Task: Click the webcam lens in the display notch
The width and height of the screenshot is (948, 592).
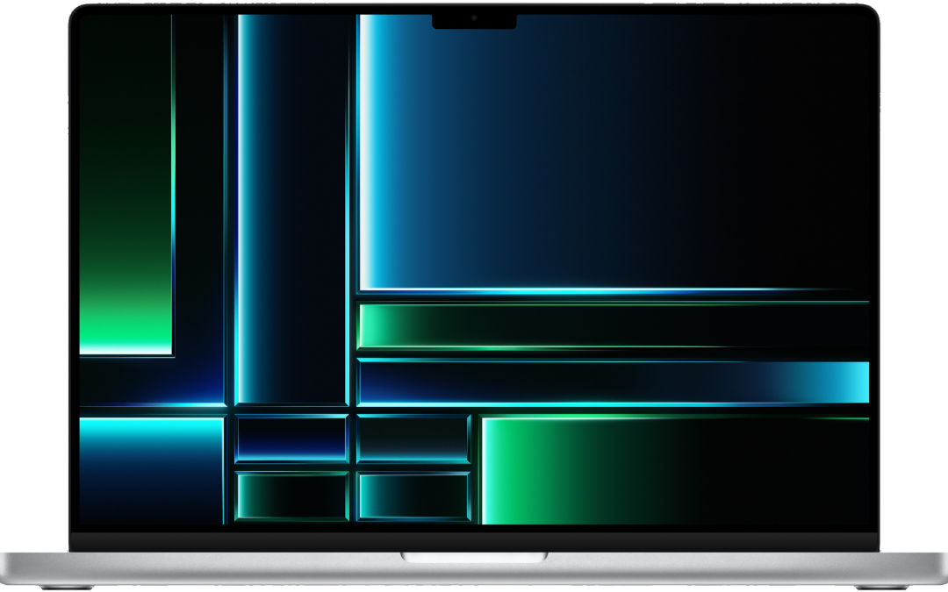Action: tap(474, 18)
